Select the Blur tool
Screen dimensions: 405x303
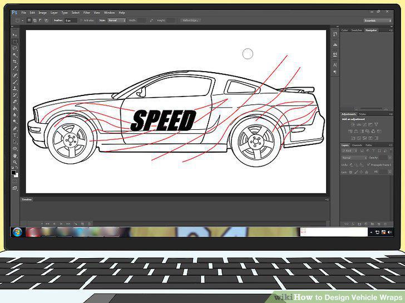click(14, 115)
